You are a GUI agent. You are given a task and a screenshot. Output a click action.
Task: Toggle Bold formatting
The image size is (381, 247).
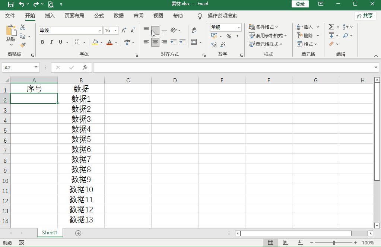pos(42,42)
